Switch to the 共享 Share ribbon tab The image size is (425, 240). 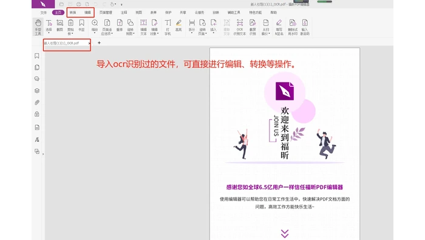pyautogui.click(x=183, y=13)
